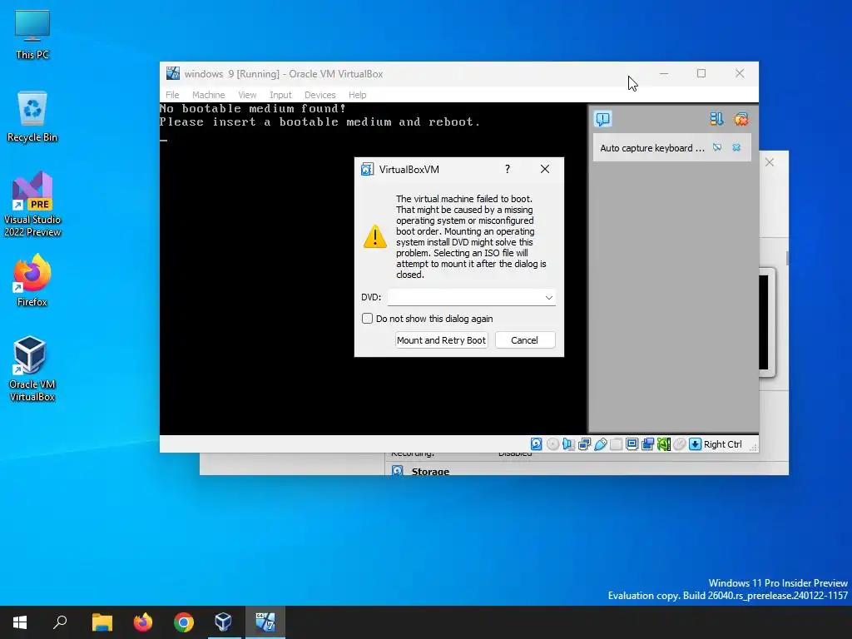The width and height of the screenshot is (852, 639).
Task: Open the Windows Start menu
Action: coord(20,622)
